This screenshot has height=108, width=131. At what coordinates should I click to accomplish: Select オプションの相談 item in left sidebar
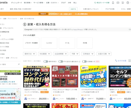(x=7, y=39)
